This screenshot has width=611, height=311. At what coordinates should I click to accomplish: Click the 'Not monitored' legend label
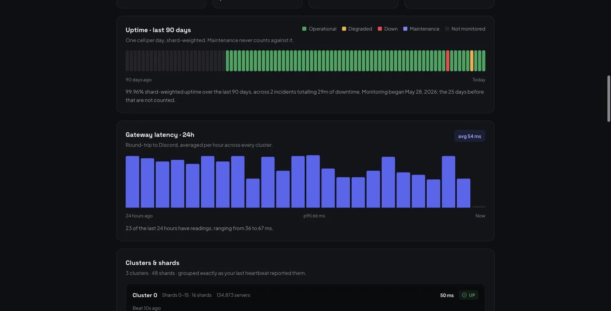click(x=468, y=29)
